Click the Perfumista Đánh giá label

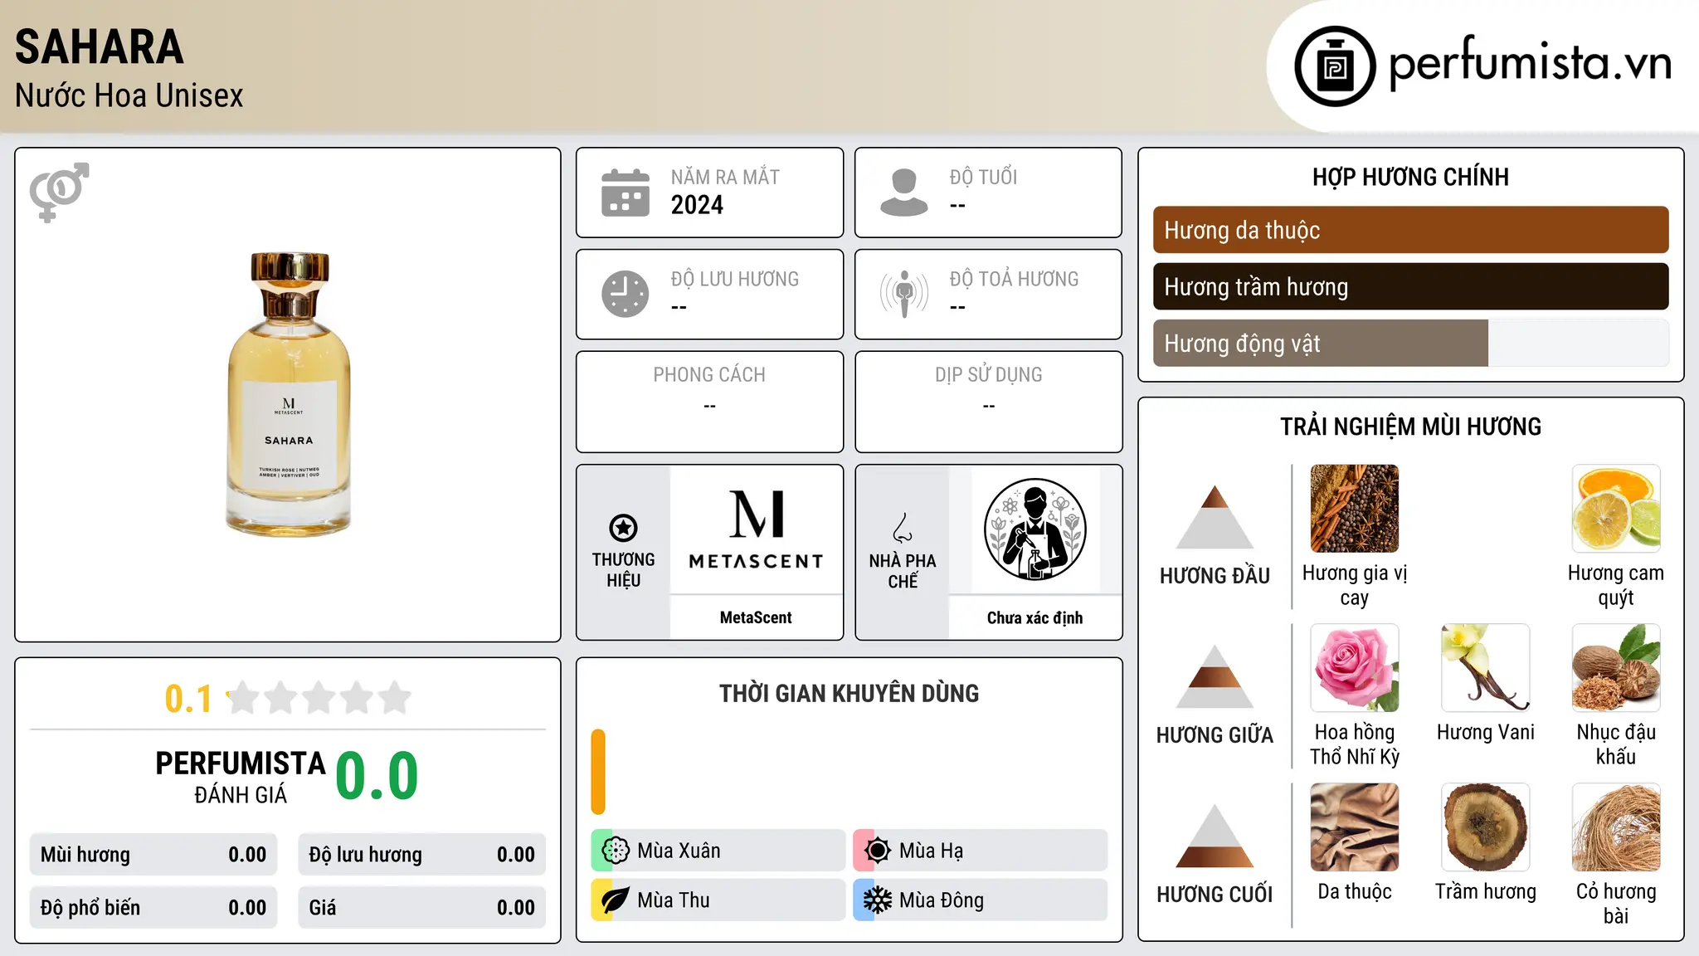(241, 777)
